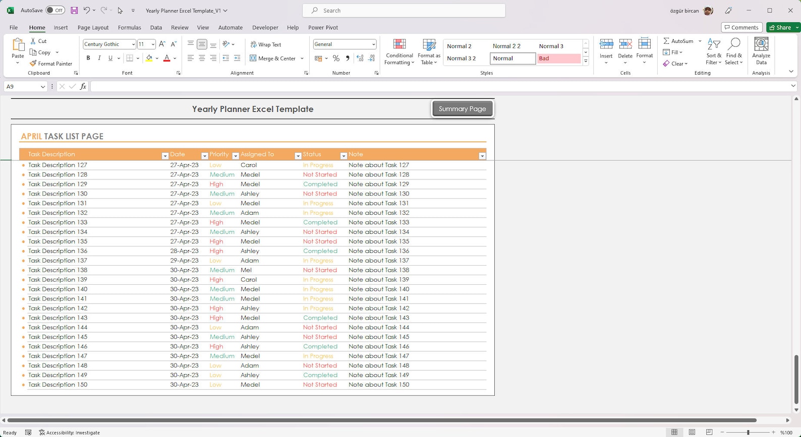The width and height of the screenshot is (801, 437).
Task: Click the red Font Color swatch
Action: (x=167, y=58)
